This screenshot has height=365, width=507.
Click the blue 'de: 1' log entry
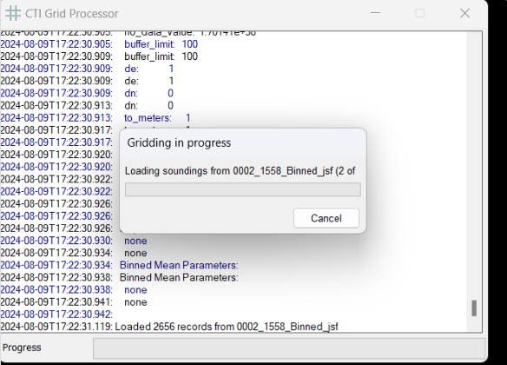[87, 69]
